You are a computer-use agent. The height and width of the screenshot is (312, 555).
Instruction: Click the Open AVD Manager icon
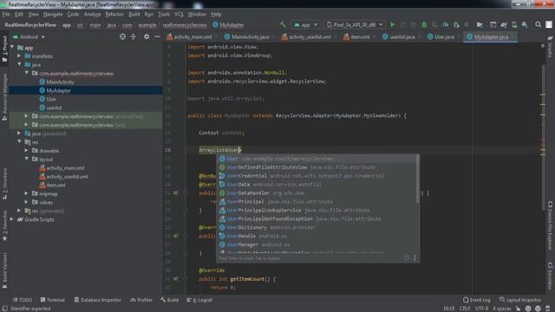514,25
